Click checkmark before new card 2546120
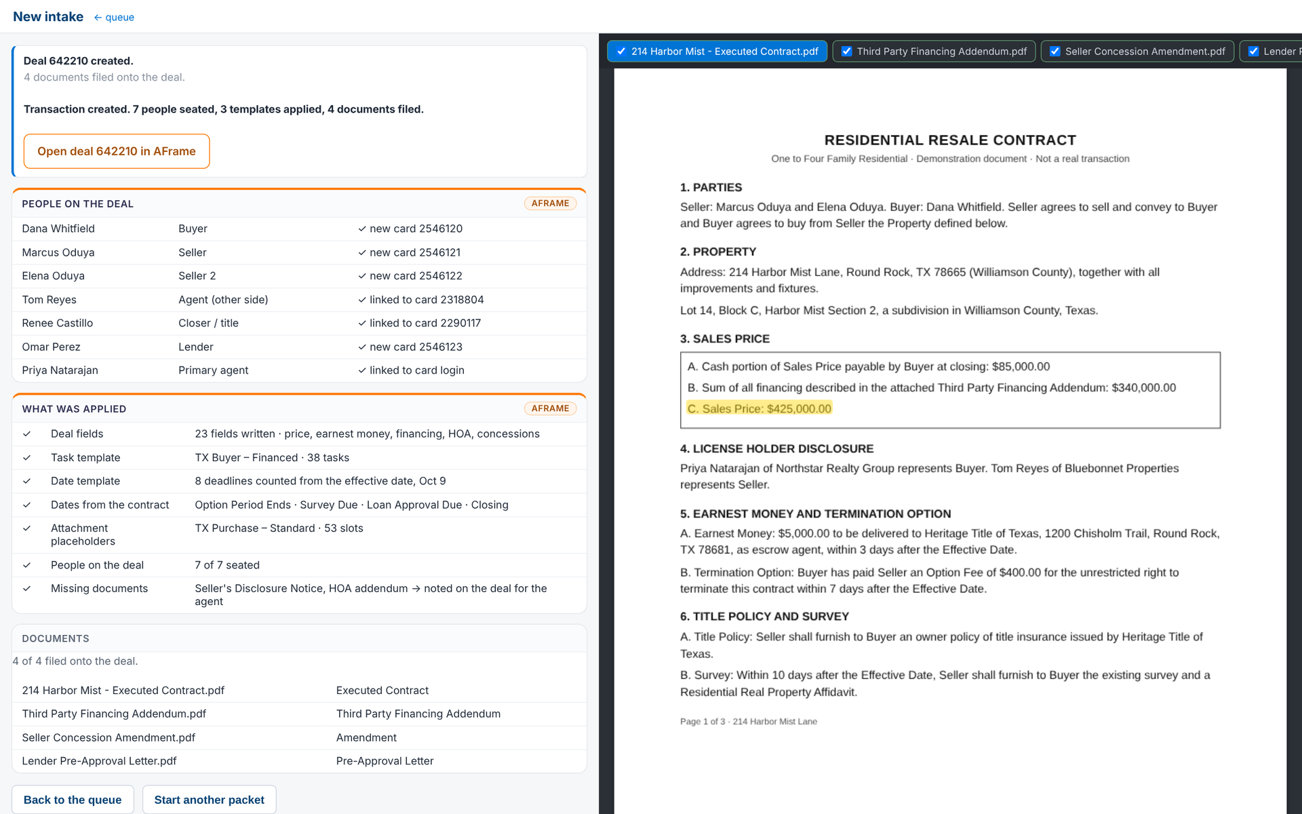 [362, 229]
